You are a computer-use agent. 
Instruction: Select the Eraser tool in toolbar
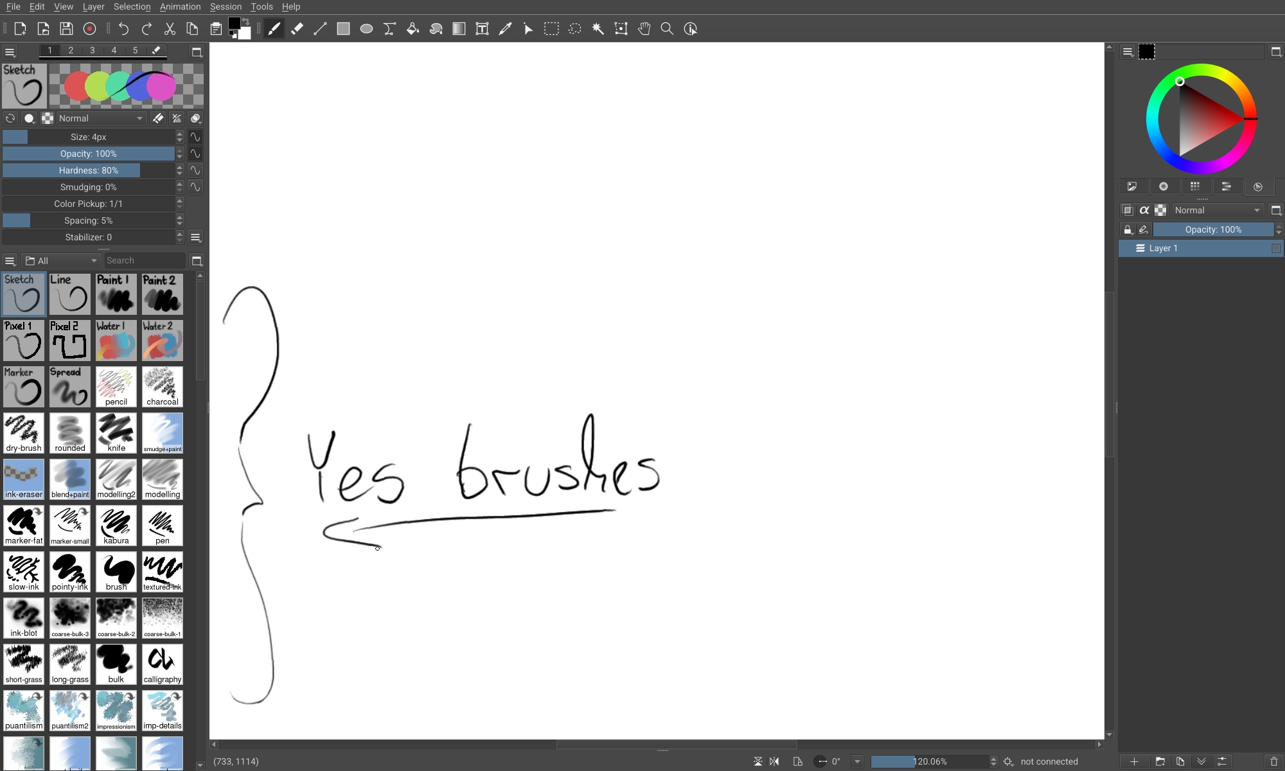(297, 29)
